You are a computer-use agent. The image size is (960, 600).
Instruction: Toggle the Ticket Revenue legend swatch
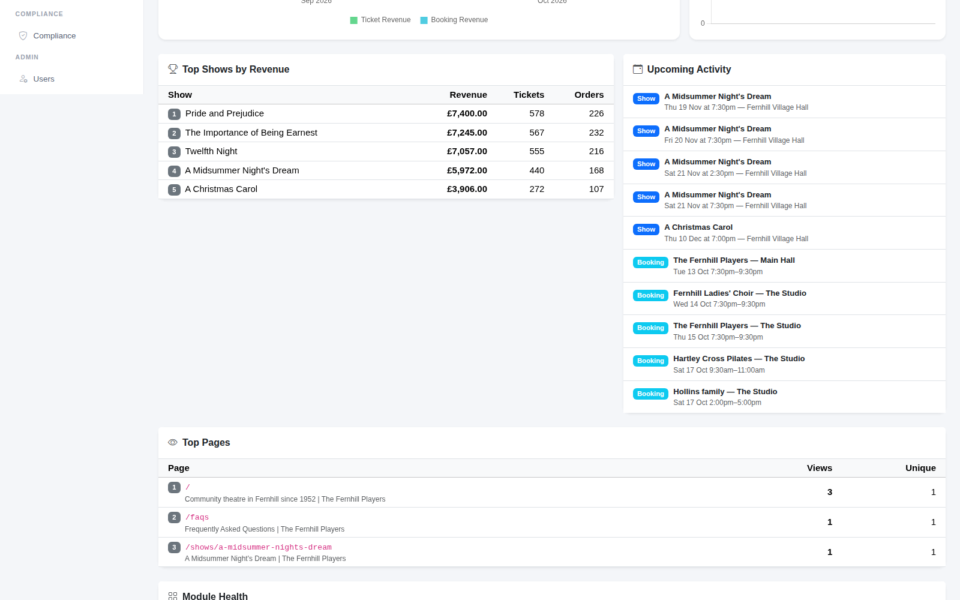[354, 20]
